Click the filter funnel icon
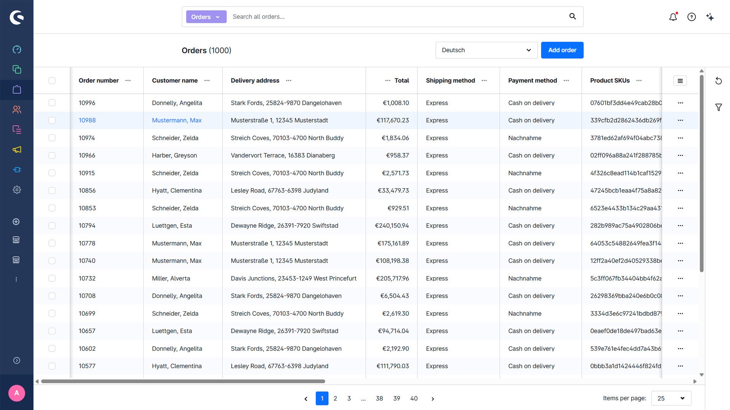 pos(718,107)
